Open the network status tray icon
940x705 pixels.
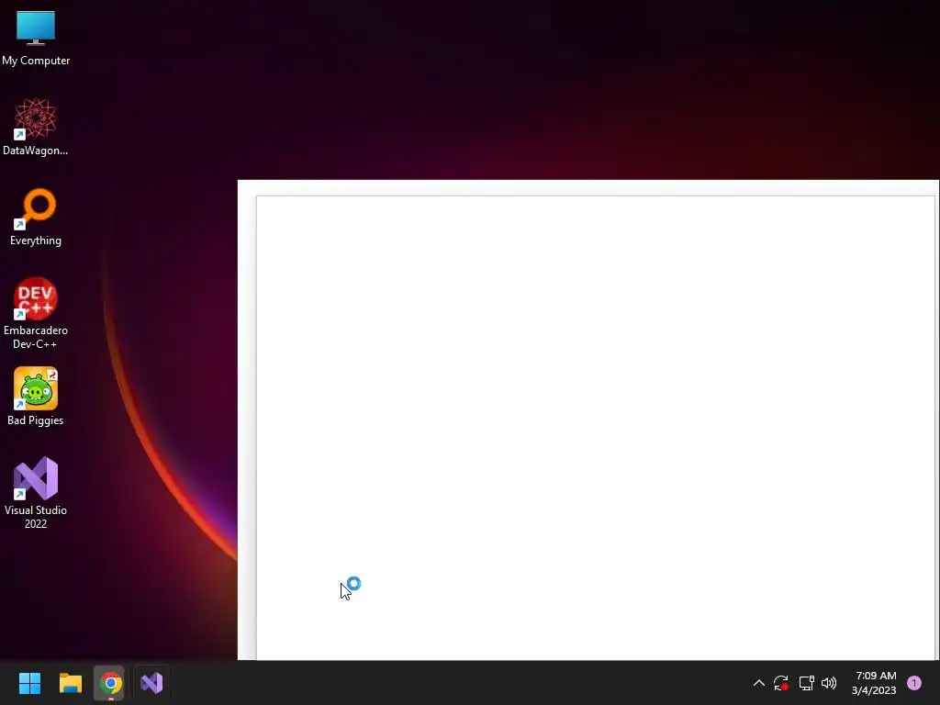[806, 683]
